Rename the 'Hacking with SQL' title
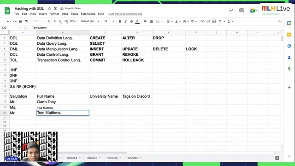The height and width of the screenshot is (166, 295). (29, 8)
